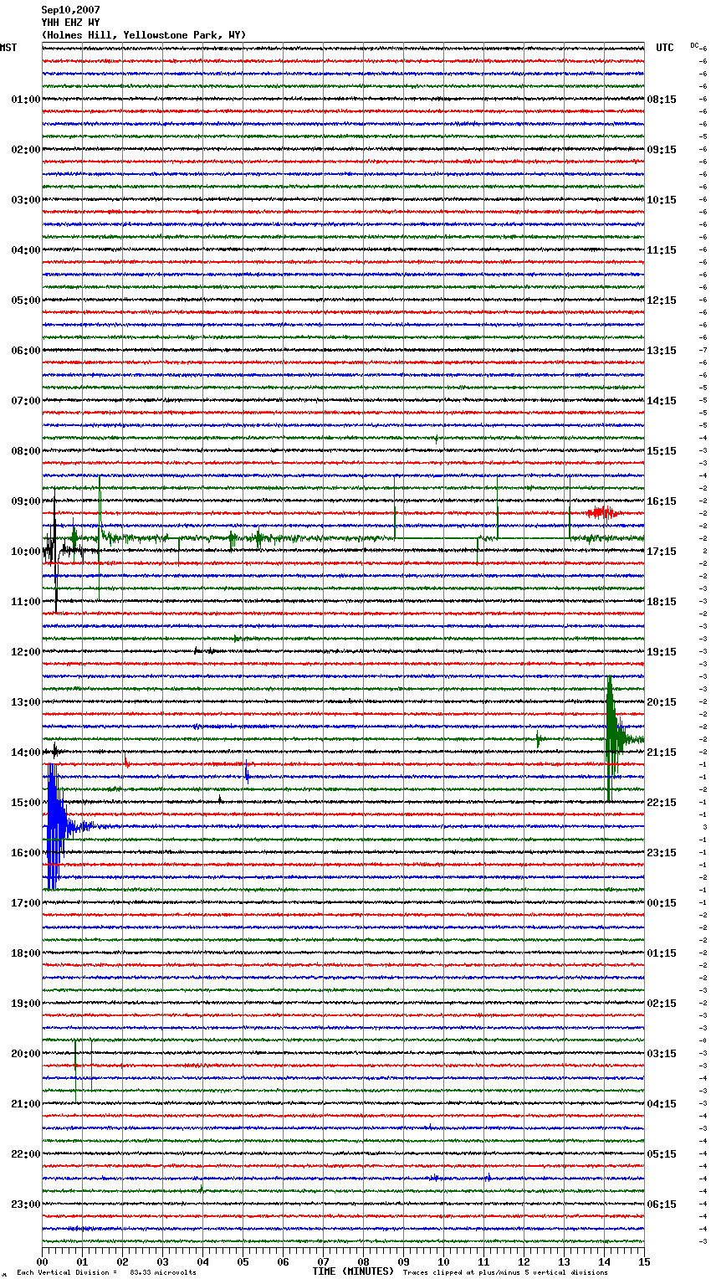
Task: Click the station code 'YHH EHZ WY'
Action: coord(70,23)
